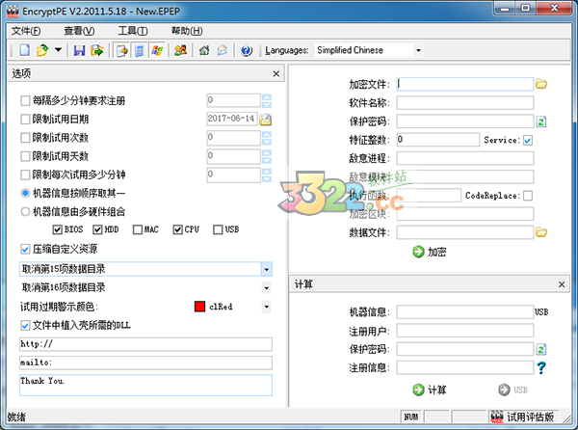
Task: Toggle the Service checkbox
Action: pos(528,140)
